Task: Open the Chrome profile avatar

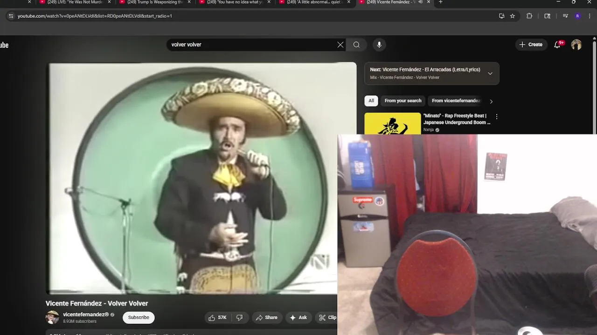Action: (578, 16)
